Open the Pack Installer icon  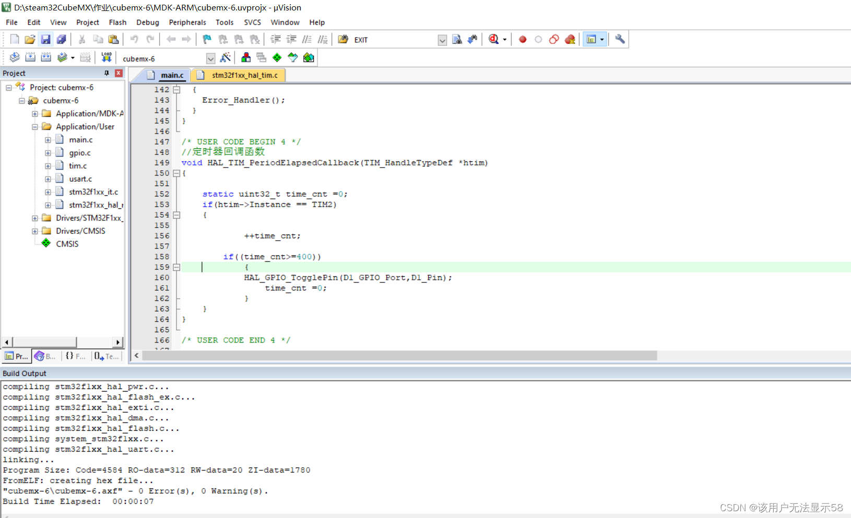309,57
